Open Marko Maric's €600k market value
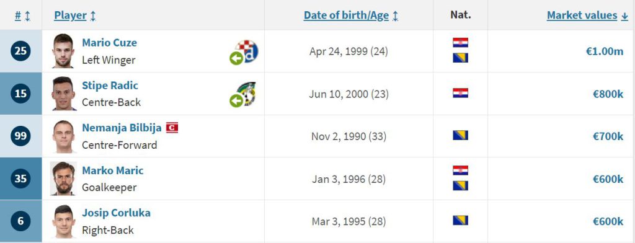This screenshot has height=243, width=635. (608, 179)
